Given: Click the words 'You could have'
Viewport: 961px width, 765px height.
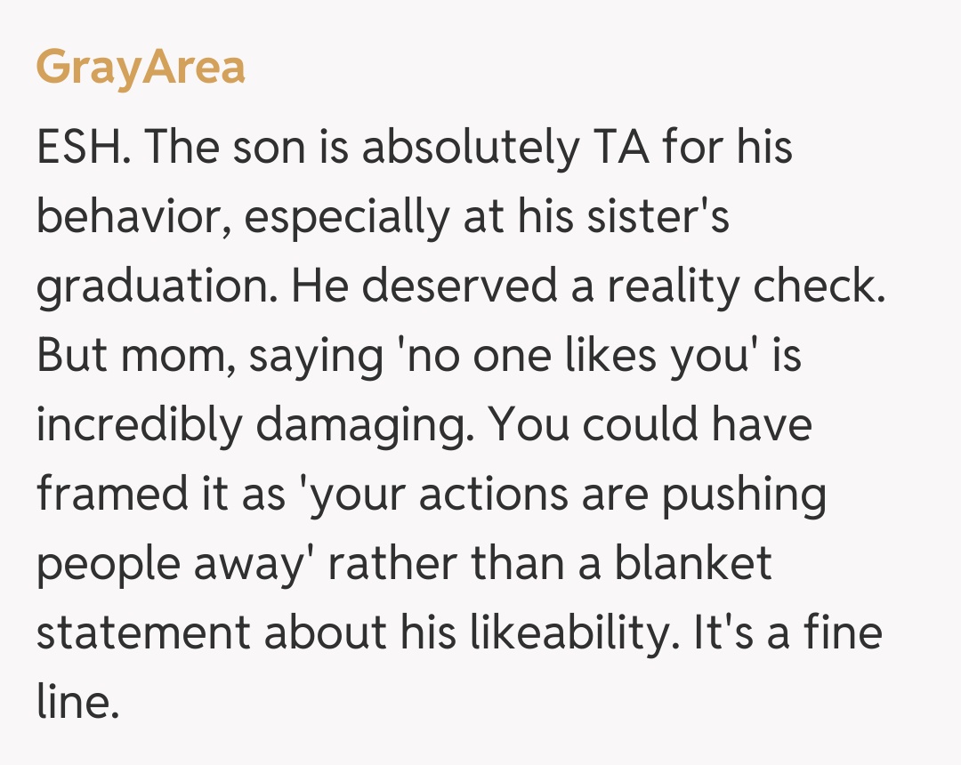Looking at the screenshot, I should tap(650, 425).
